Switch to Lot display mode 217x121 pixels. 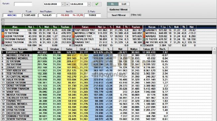(124, 4)
